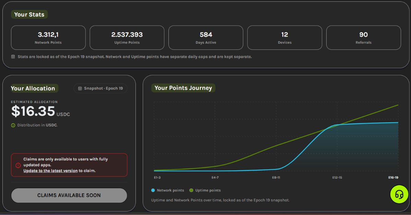Open the Uptime Points stat card
The image size is (411, 215).
pyautogui.click(x=127, y=37)
